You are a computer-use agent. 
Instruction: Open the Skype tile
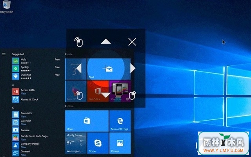pos(98,143)
